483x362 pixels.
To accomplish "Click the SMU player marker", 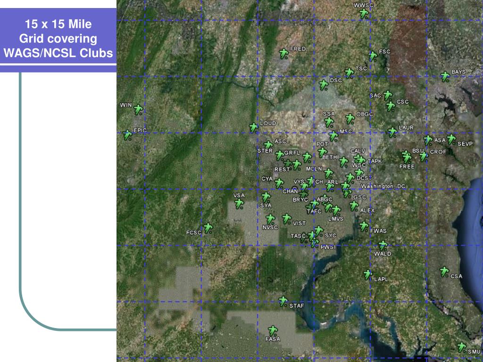I will click(x=461, y=347).
